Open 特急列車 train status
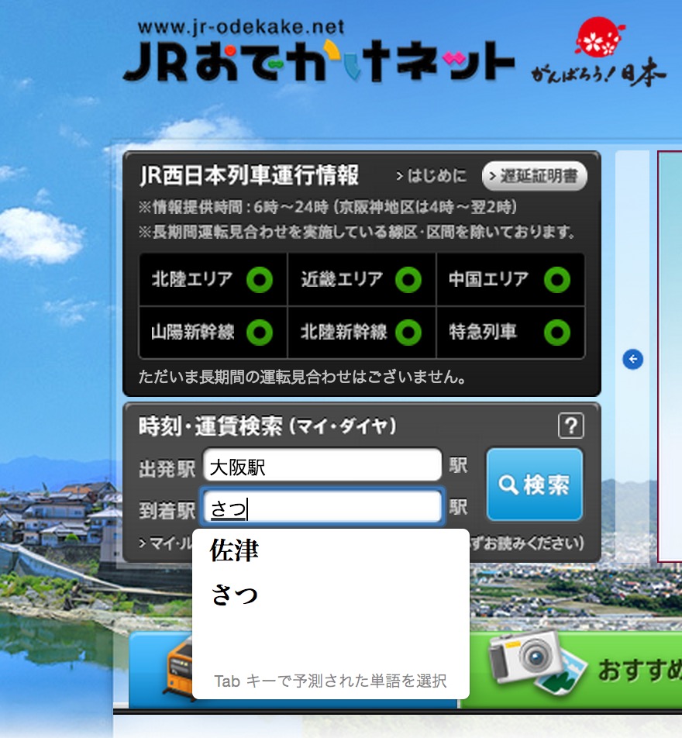The image size is (682, 738). [510, 333]
